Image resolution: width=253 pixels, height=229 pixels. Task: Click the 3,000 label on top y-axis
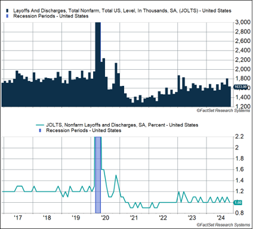(242, 22)
